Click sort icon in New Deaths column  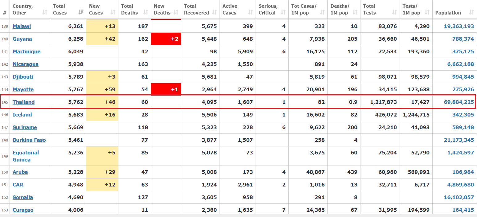176,12
